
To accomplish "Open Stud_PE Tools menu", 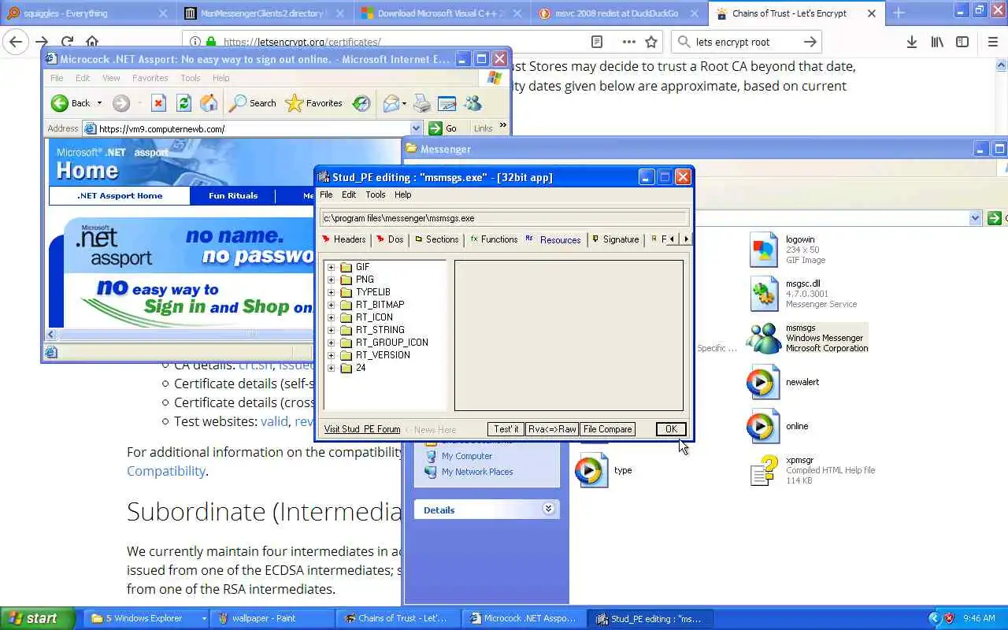I will coord(376,195).
